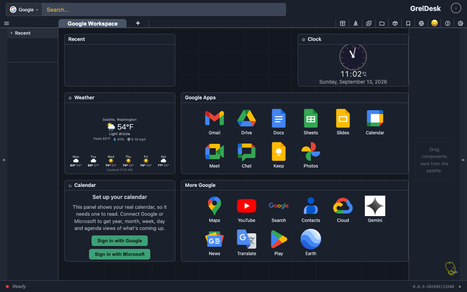Collapse the Recent section in sidebar

pyautogui.click(x=11, y=33)
